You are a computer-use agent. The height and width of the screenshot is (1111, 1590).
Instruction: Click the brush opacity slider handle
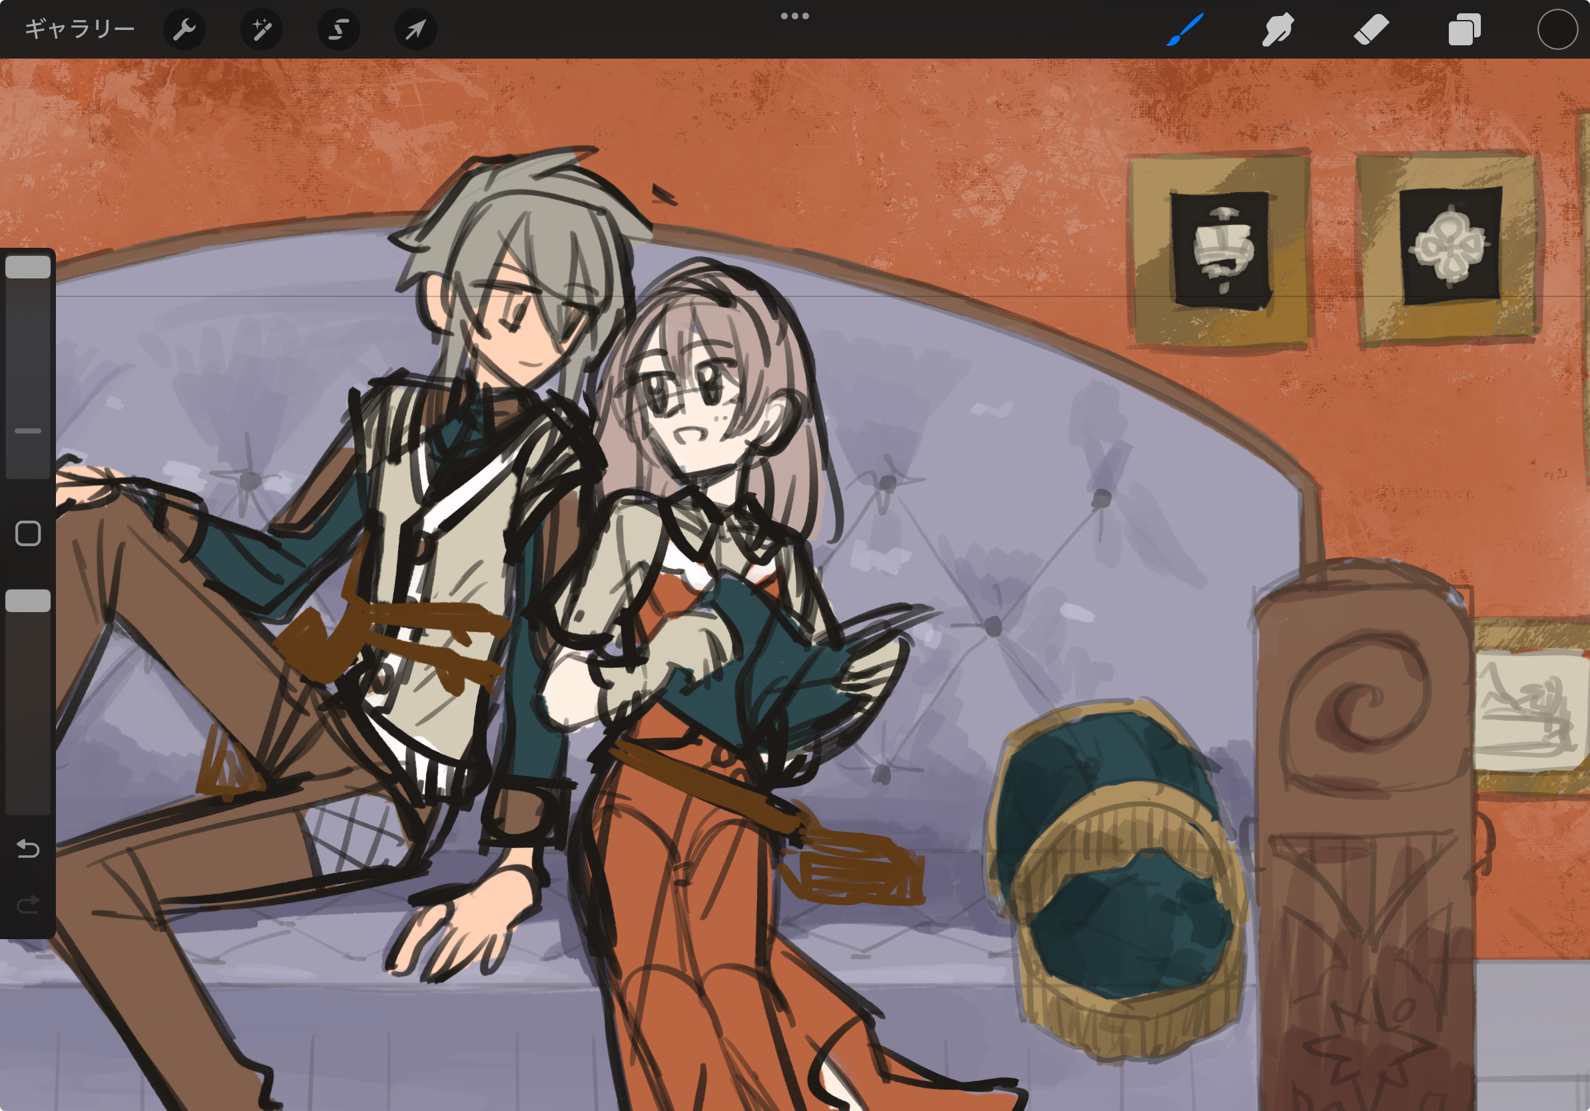coord(28,601)
